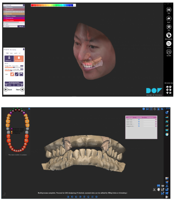Image resolution: width=175 pixels, height=206 pixels.
Task: Click the blue save icon beside the globe
Action: (x=147, y=109)
